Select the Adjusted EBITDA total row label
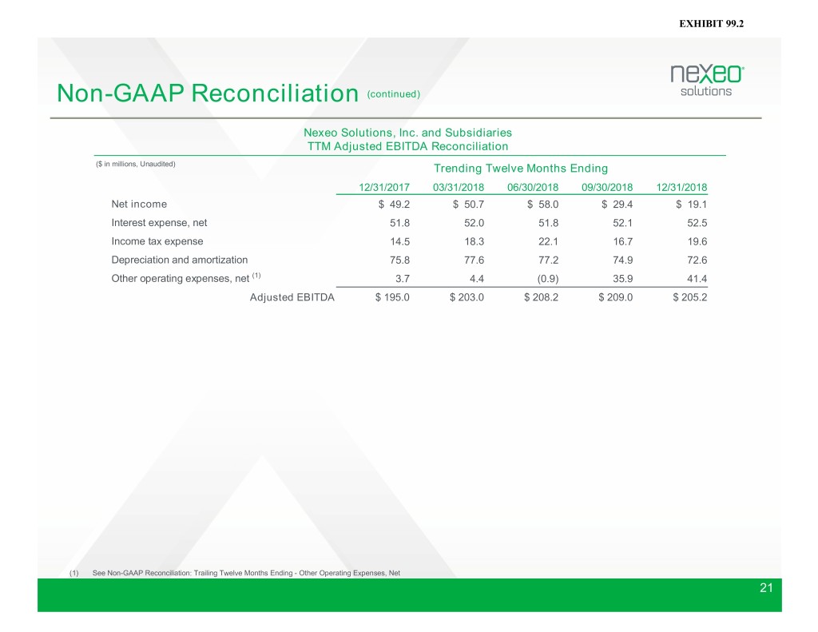This screenshot has height=632, width=818. [x=292, y=297]
